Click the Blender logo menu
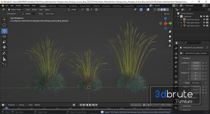The image size is (210, 114). tap(3, 6)
